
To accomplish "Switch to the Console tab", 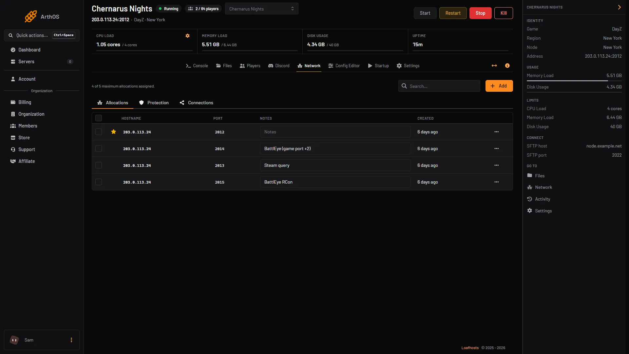I will click(197, 66).
